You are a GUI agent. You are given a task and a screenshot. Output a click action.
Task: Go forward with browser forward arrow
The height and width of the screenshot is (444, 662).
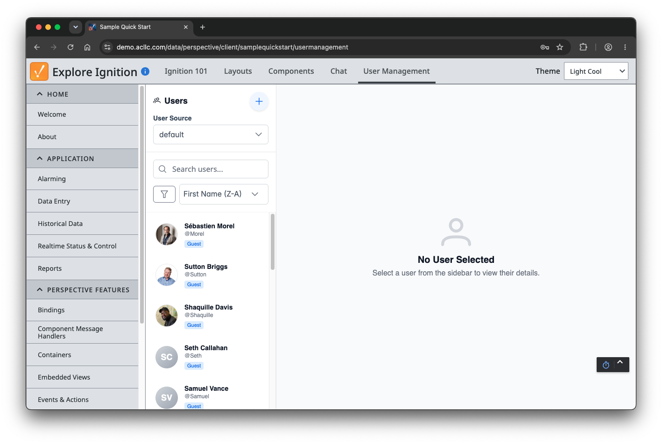tap(54, 47)
